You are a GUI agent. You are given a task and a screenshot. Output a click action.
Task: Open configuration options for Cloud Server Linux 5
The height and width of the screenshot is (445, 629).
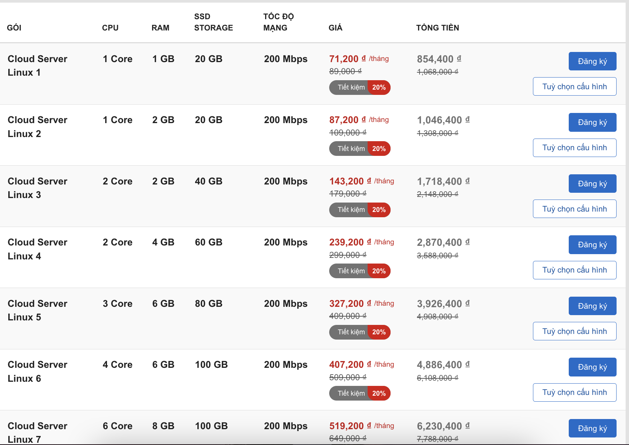574,331
